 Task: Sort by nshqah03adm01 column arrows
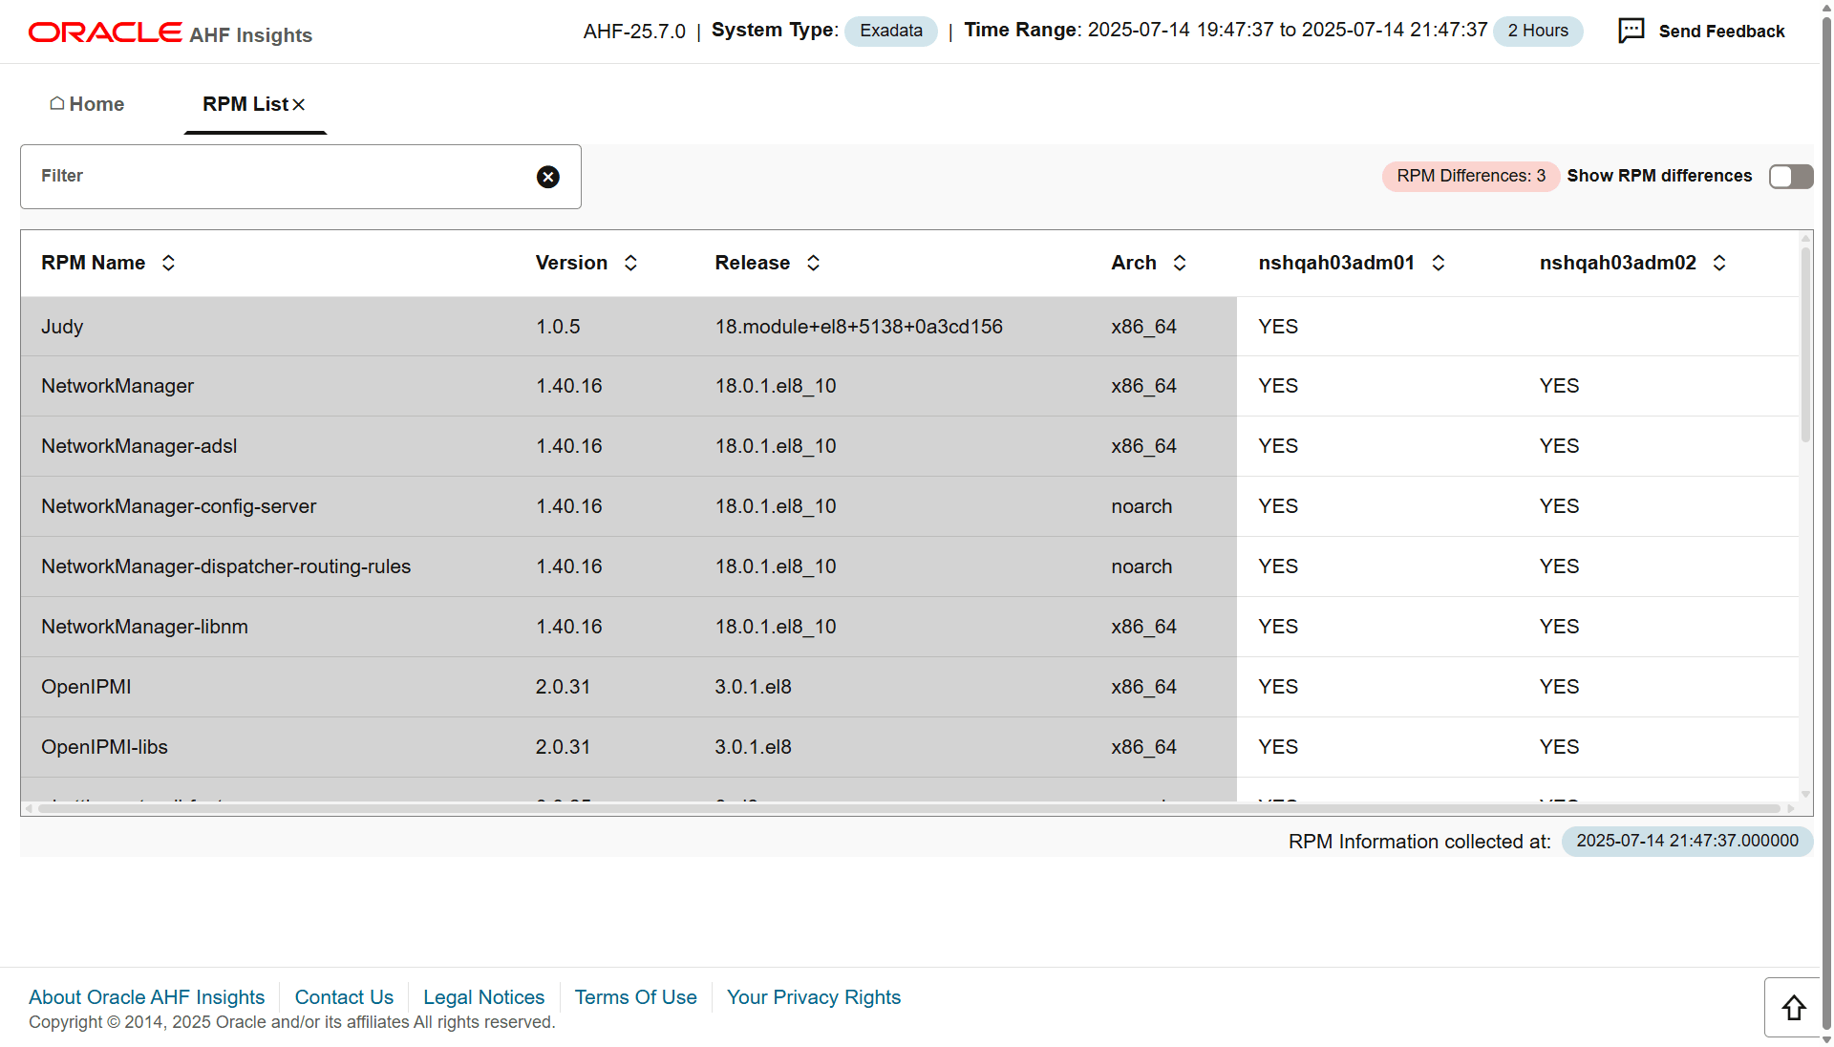[1438, 263]
